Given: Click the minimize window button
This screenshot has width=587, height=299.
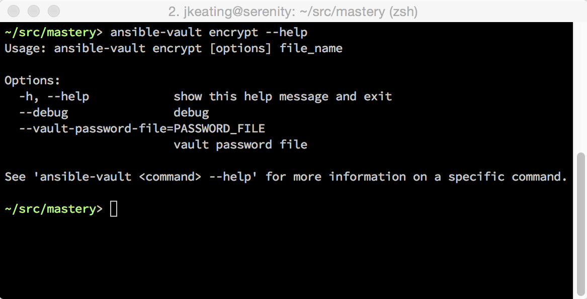Looking at the screenshot, I should pyautogui.click(x=34, y=11).
